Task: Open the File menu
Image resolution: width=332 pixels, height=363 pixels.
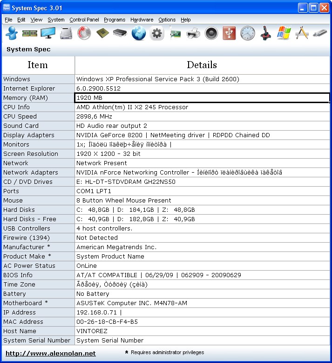Action: 8,20
